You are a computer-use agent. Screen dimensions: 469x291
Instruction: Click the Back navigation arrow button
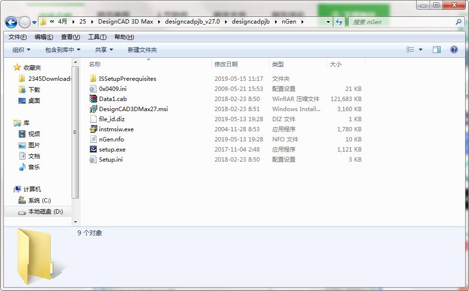pyautogui.click(x=11, y=22)
